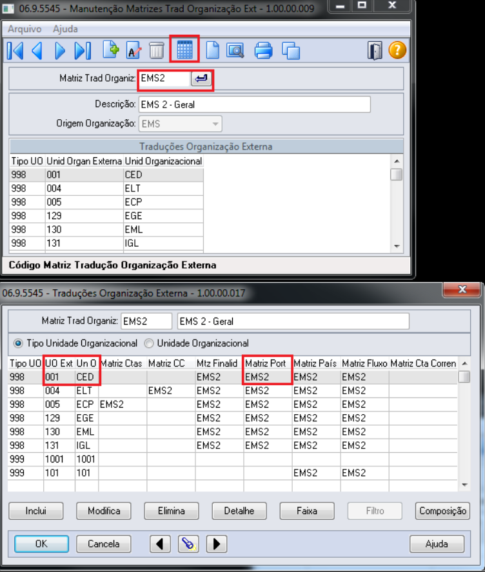Click the next arrow button in dialog footer
This screenshot has width=485, height=572.
(217, 544)
